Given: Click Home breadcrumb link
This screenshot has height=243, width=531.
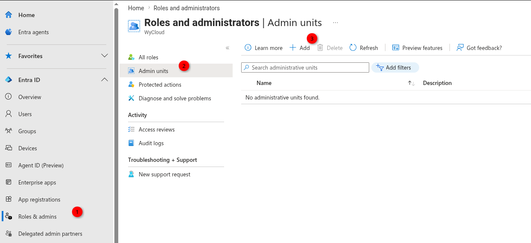Looking at the screenshot, I should coord(136,8).
